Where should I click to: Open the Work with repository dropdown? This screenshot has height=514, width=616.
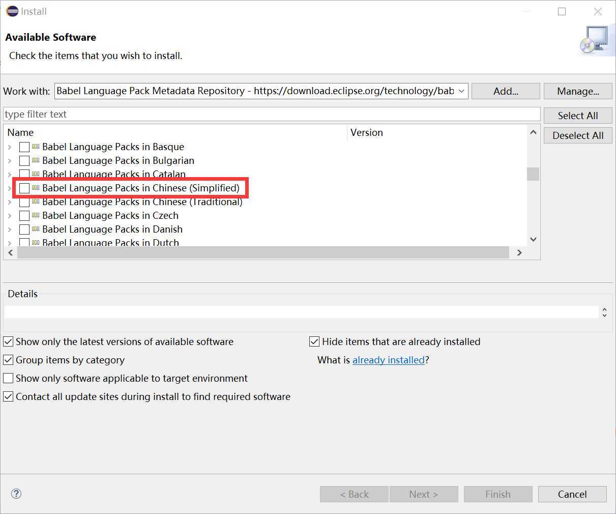(461, 91)
